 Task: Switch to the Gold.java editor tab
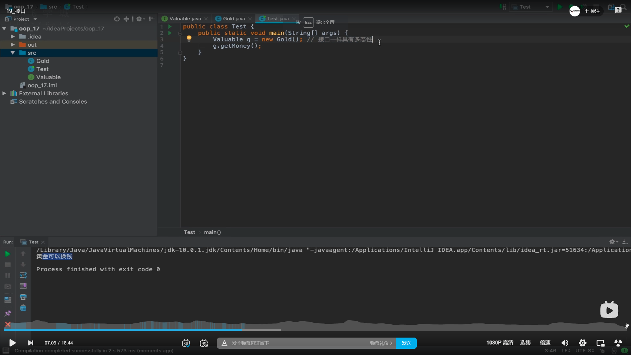234,19
